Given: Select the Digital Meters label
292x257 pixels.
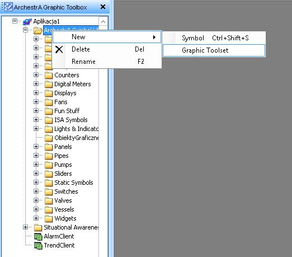Looking at the screenshot, I should tap(73, 84).
